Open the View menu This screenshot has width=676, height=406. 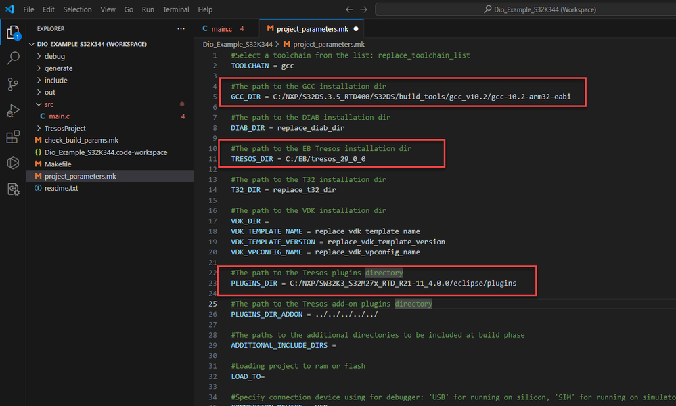click(x=108, y=9)
